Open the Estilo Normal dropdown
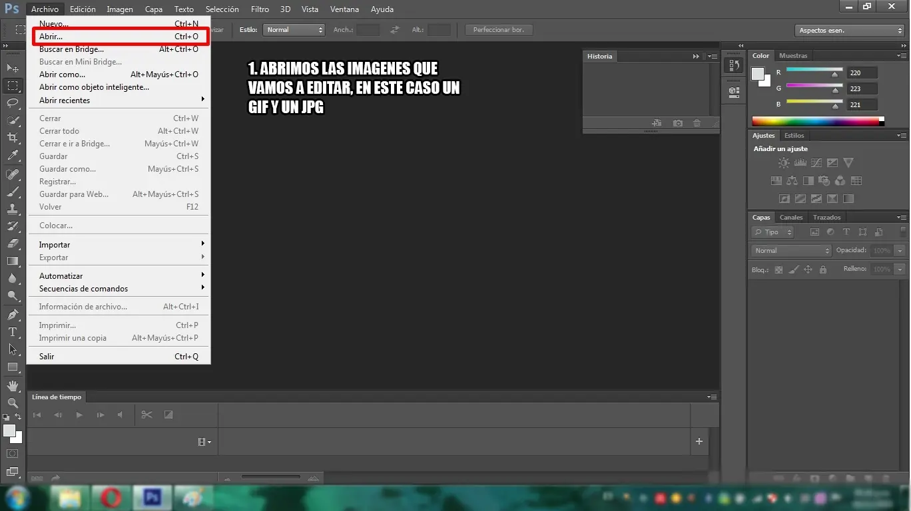 [x=294, y=30]
